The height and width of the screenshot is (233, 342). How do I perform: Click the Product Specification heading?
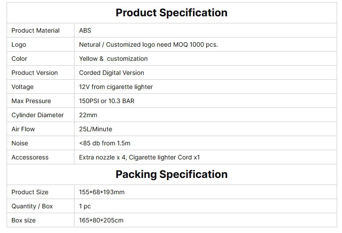click(x=171, y=13)
